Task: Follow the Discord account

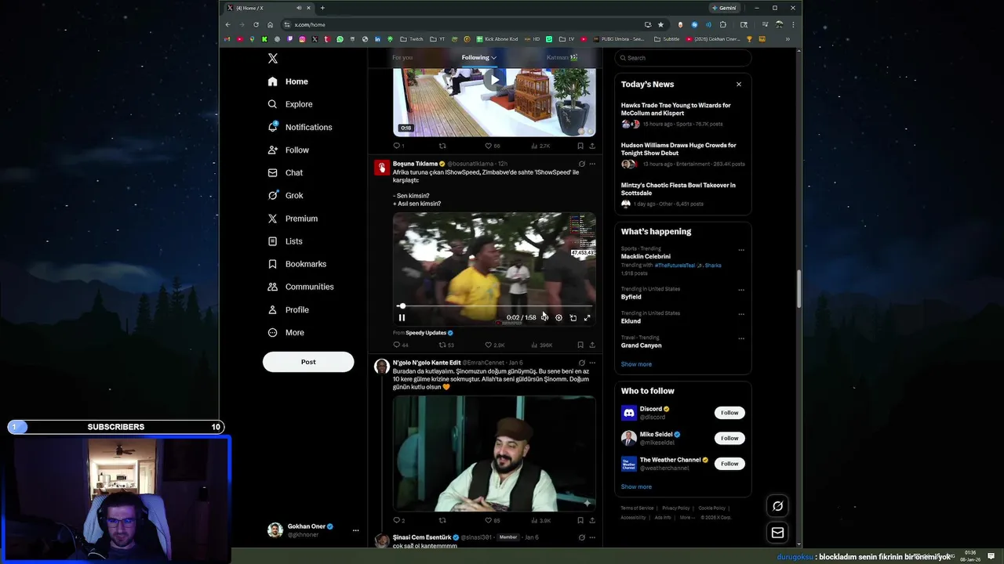Action: pyautogui.click(x=729, y=413)
